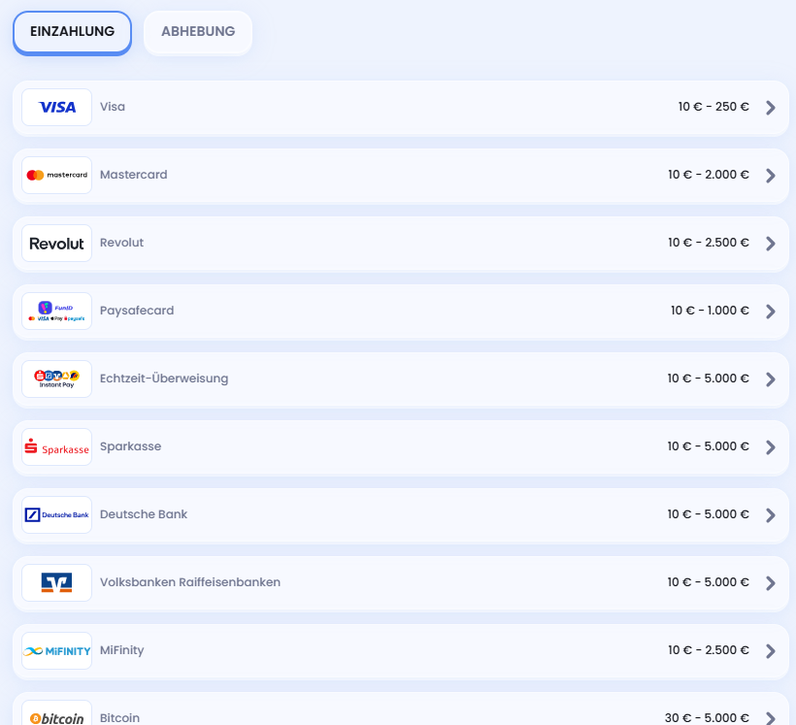Click MiFinity limit 10 € - 2.500 €
Image resolution: width=796 pixels, height=725 pixels.
pyautogui.click(x=709, y=651)
